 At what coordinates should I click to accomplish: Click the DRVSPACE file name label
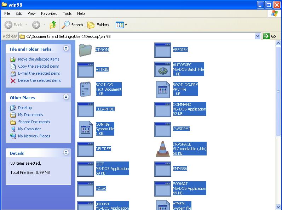click(x=182, y=144)
